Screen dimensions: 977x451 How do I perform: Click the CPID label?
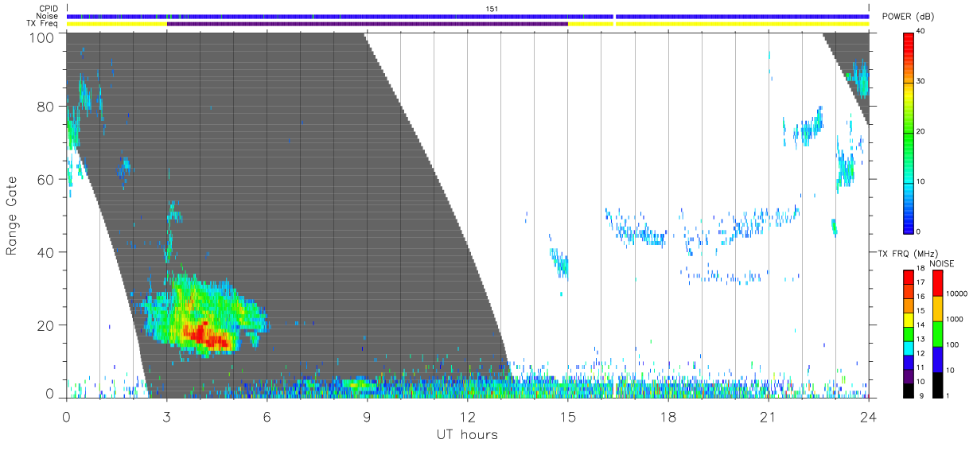49,9
